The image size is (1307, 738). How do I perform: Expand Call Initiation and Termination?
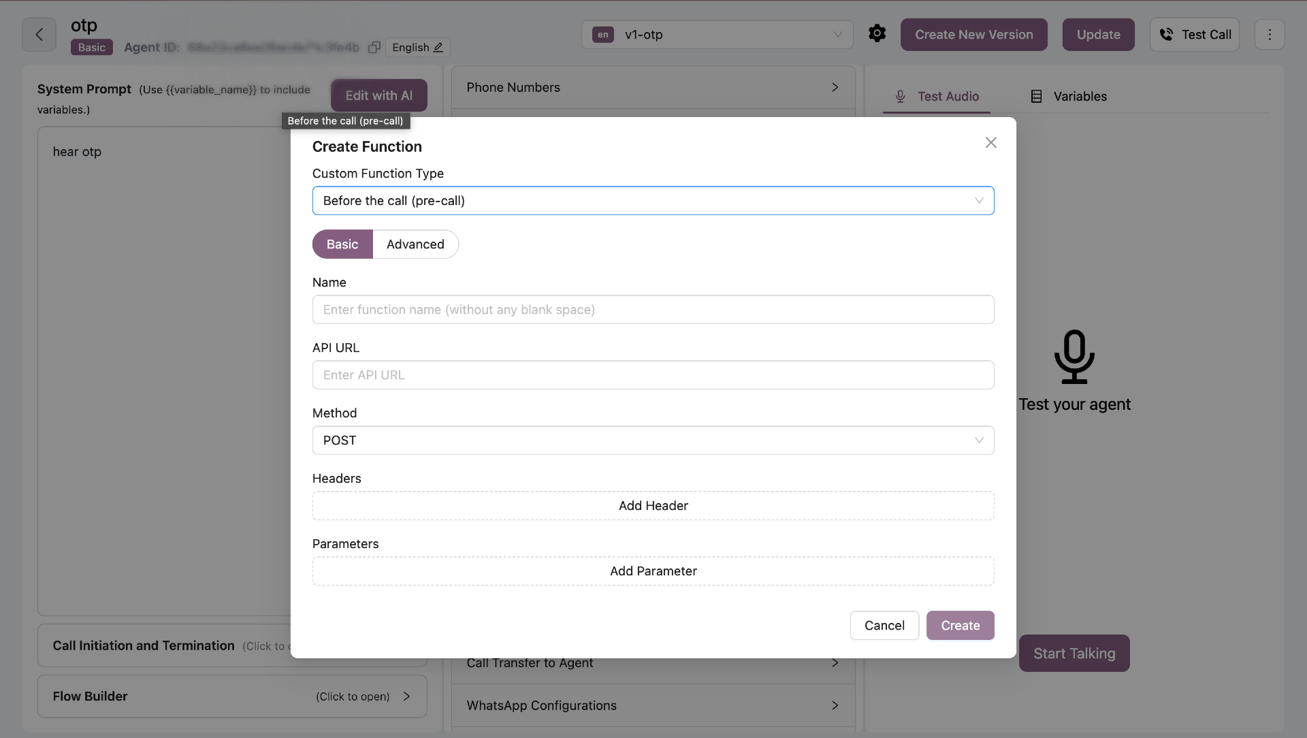click(x=164, y=645)
